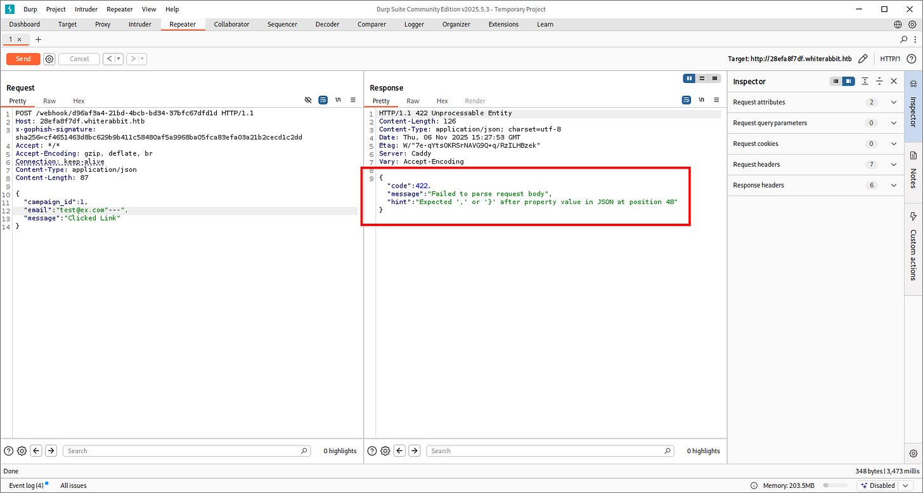Open the Custom actions side panel
923x493 pixels.
click(913, 247)
